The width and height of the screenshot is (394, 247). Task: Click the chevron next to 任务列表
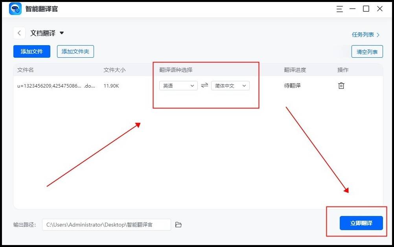pyautogui.click(x=378, y=35)
